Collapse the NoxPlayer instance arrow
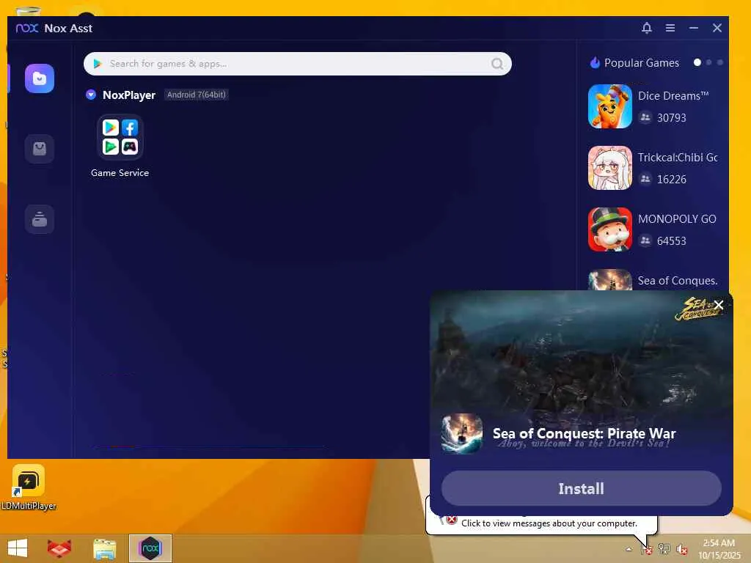 tap(90, 95)
